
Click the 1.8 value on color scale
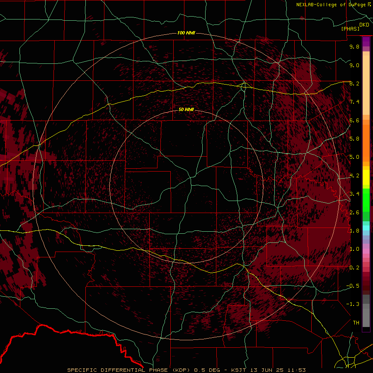(354, 231)
